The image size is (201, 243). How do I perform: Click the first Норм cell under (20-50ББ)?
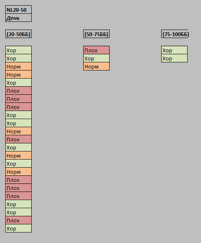tap(19, 66)
